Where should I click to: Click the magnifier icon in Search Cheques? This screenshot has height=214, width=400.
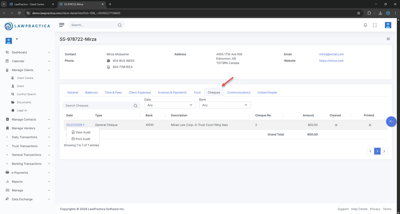point(136,106)
